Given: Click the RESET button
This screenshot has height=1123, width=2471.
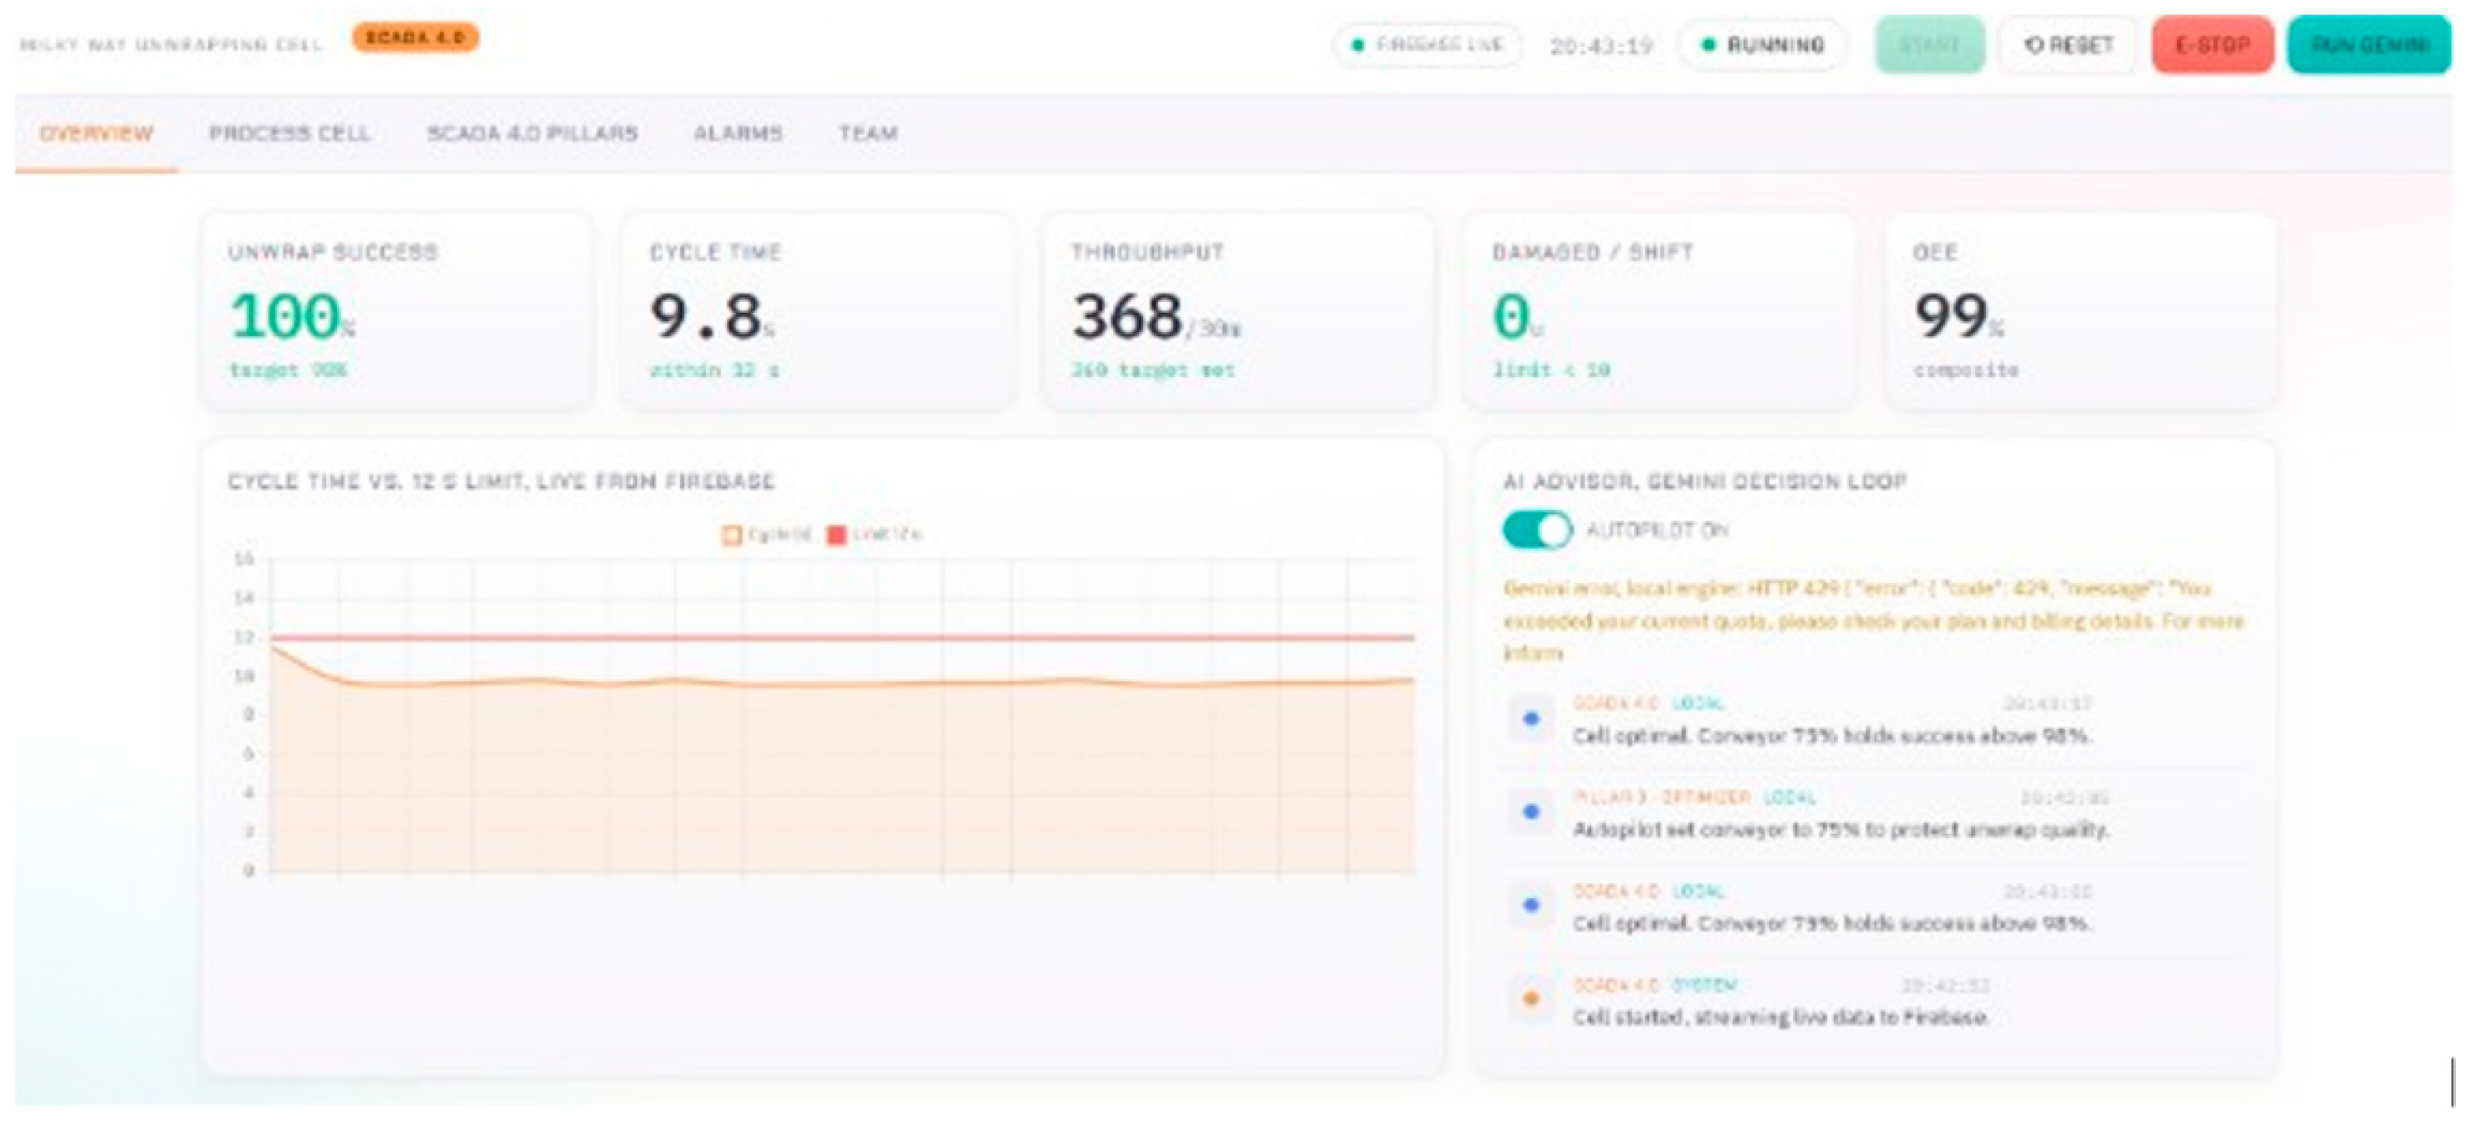Looking at the screenshot, I should tap(2068, 45).
